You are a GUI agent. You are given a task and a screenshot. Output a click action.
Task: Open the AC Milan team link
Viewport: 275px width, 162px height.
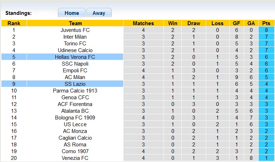(75, 77)
